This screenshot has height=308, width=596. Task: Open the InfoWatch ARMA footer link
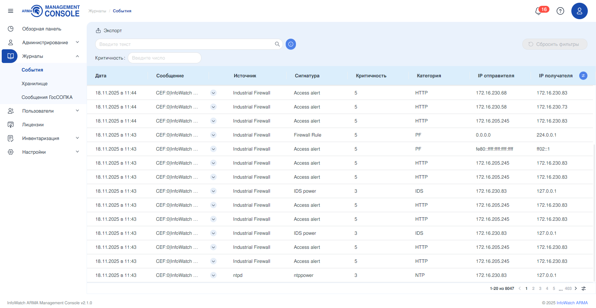point(572,303)
